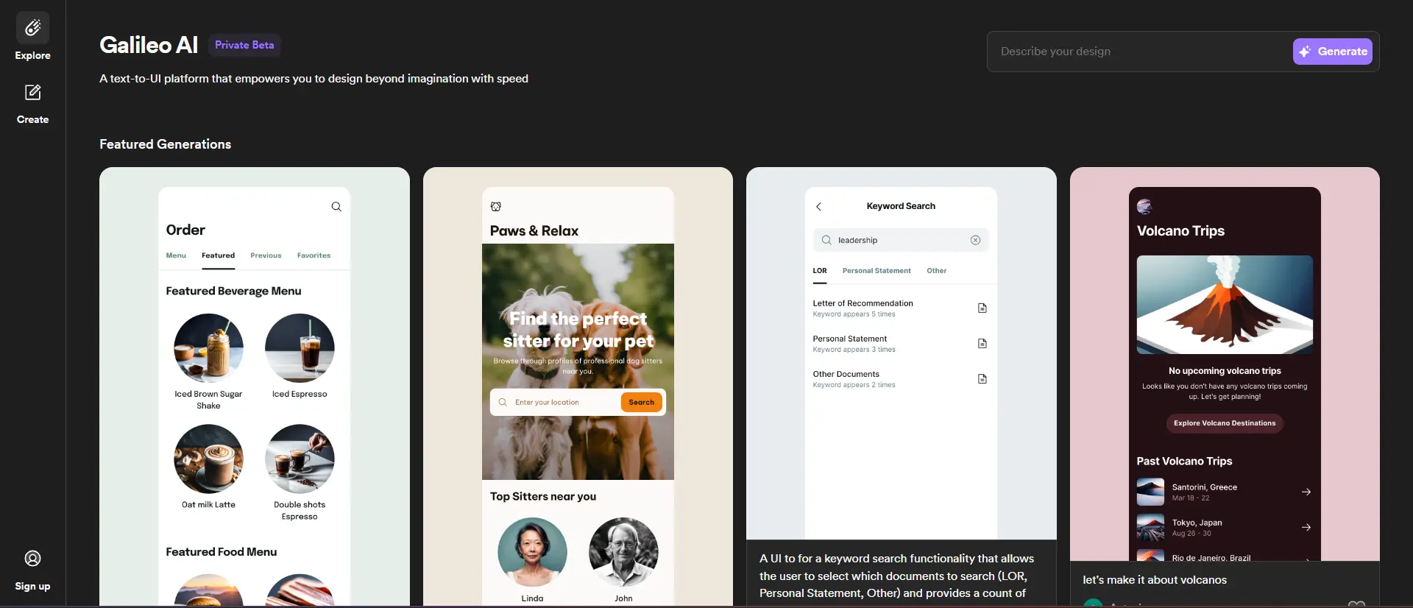Click "Past Volcano Trips" heading
This screenshot has width=1413, height=608.
1184,462
